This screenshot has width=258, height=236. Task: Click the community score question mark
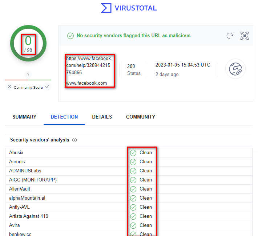[28, 75]
